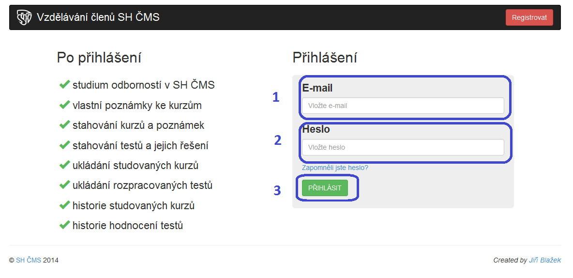Screen dimensions: 573x278
Task: Visit the Jiří Blažek author link
Action: pyautogui.click(x=545, y=261)
